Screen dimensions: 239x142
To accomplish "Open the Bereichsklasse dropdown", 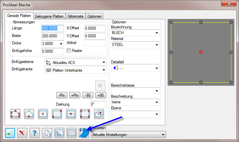I will tap(135, 91).
